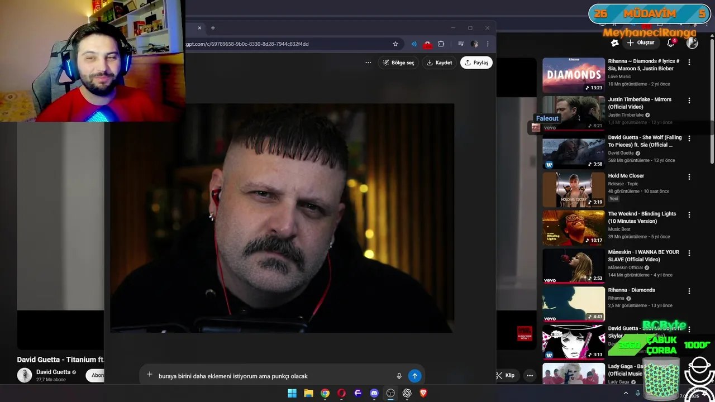Click Love Music channel name
Screen dimensions: 715x402
[619, 76]
